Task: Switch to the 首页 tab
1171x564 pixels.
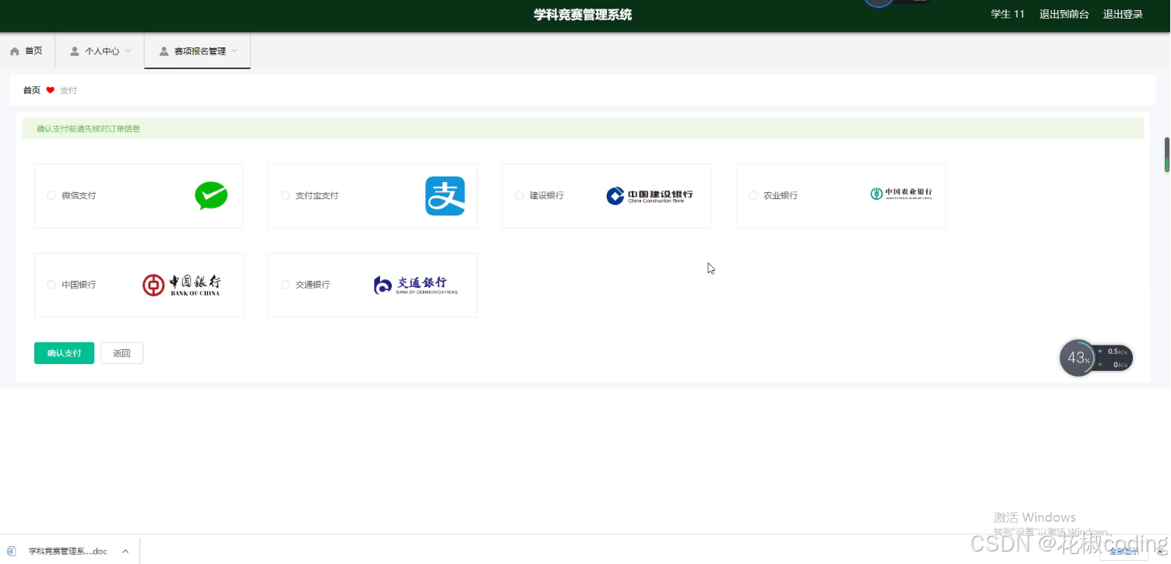Action: click(32, 50)
